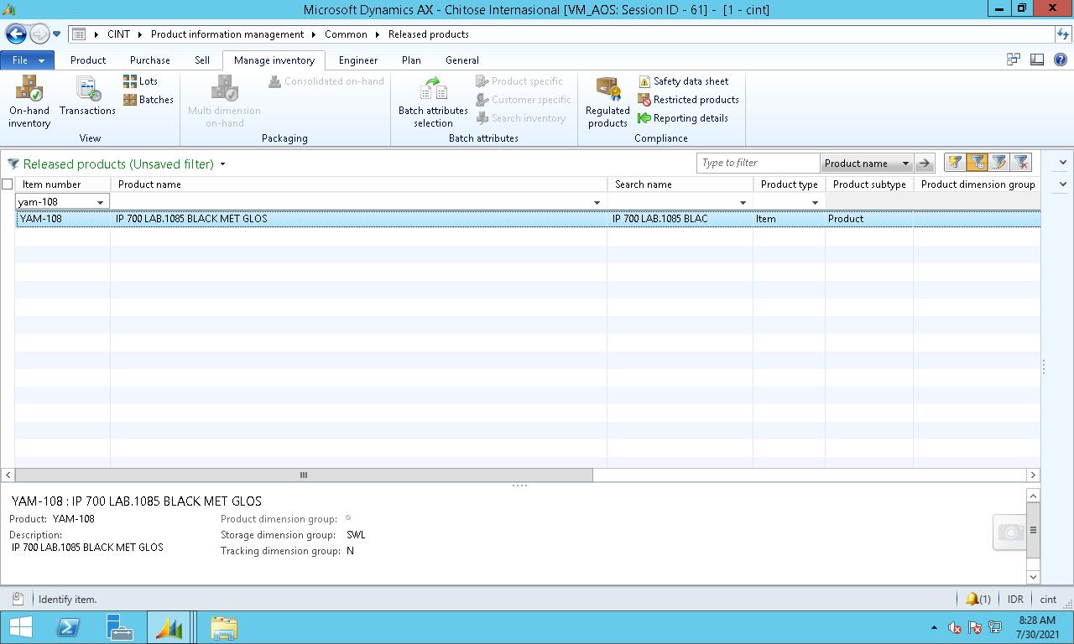This screenshot has height=644, width=1074.
Task: Click the horizontal scrollbar of grid
Action: 304,475
